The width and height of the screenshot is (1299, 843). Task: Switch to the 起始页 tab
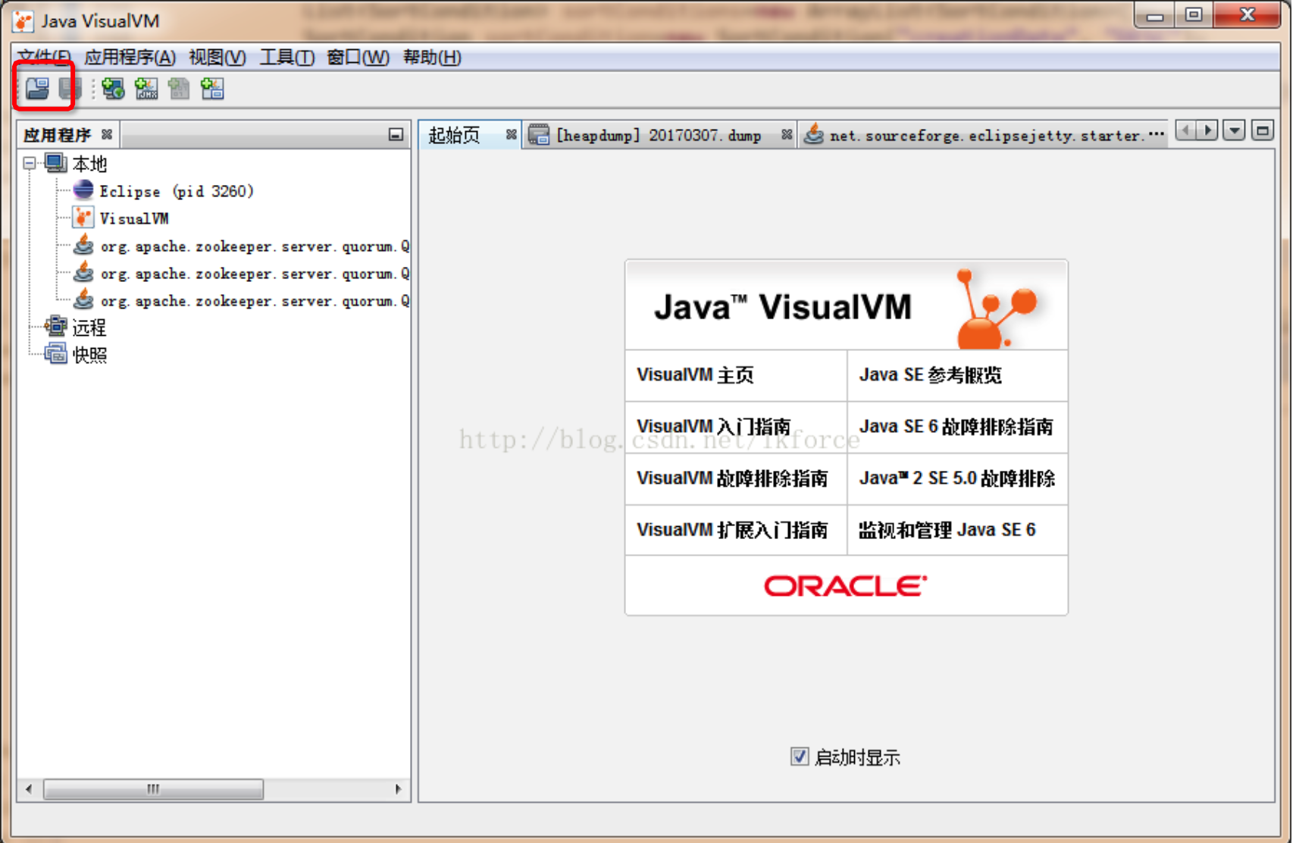coord(455,135)
